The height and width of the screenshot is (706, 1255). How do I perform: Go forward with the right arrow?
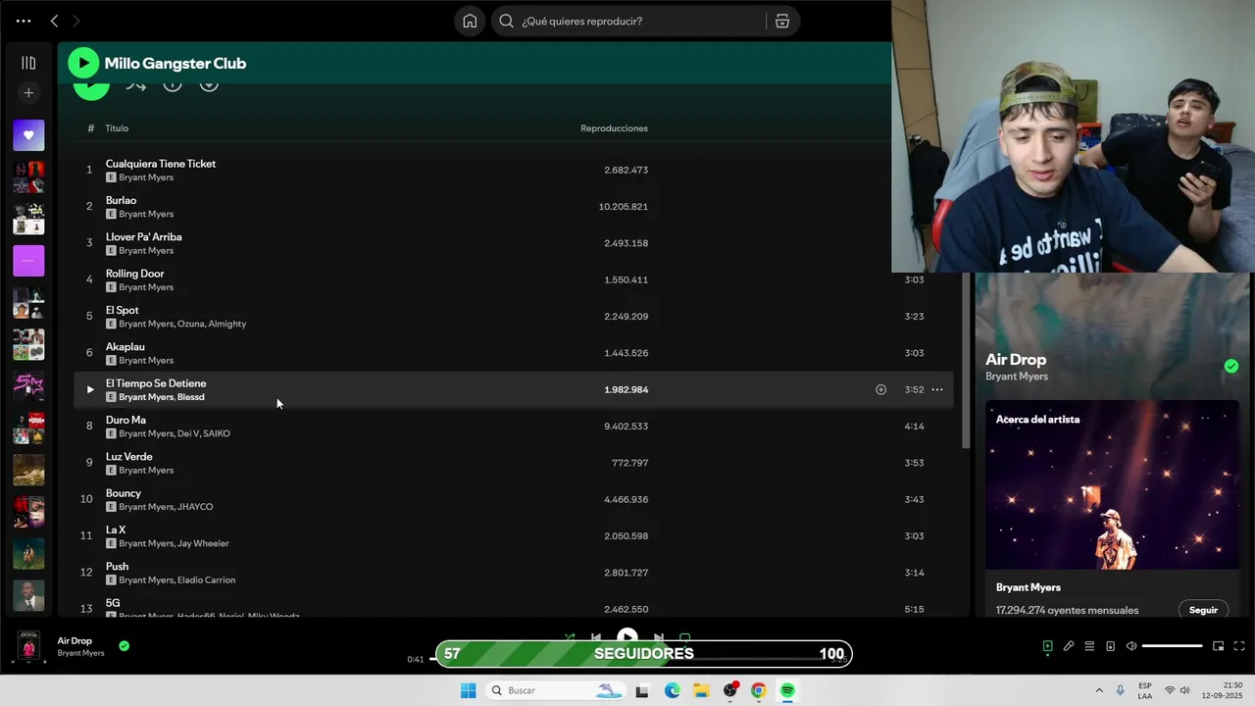point(76,21)
